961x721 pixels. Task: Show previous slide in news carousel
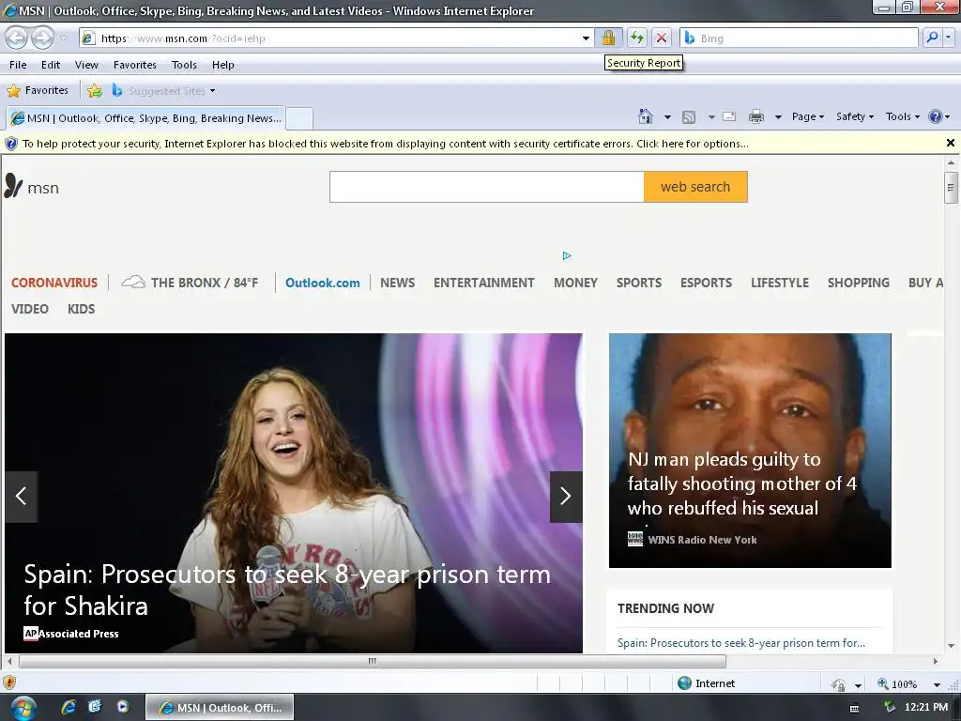22,497
